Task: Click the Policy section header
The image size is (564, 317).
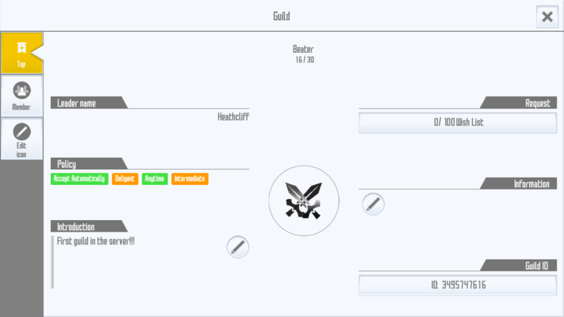Action: click(x=89, y=163)
